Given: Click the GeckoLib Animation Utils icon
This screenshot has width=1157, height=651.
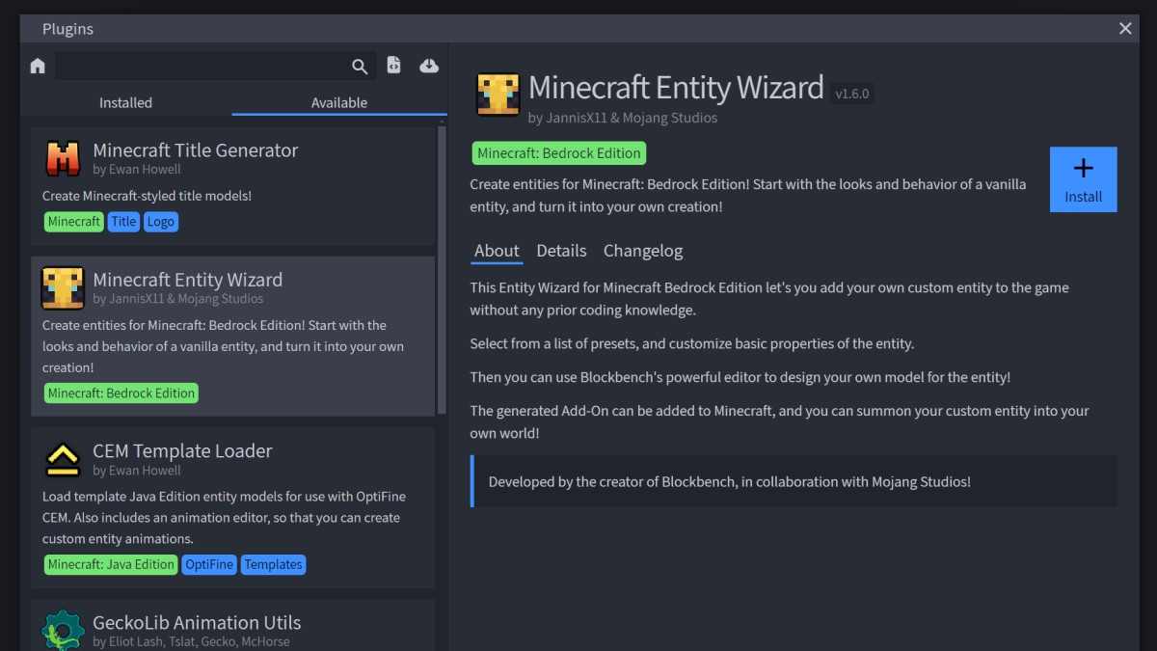Looking at the screenshot, I should point(63,629).
